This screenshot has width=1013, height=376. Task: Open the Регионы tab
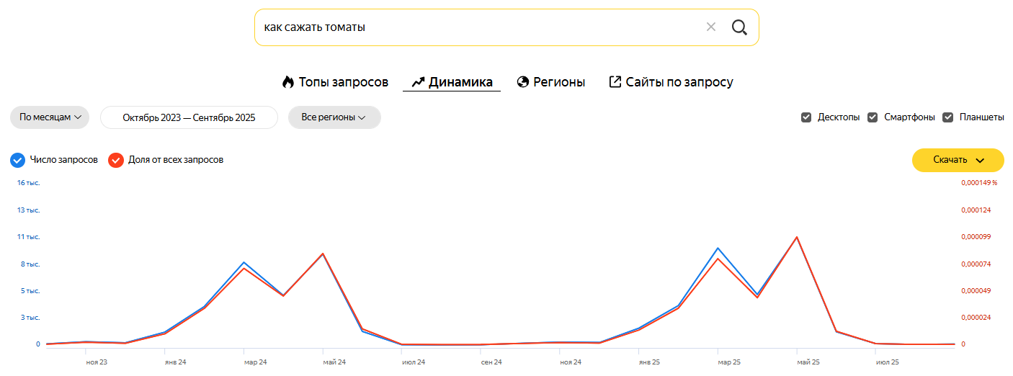[x=559, y=82]
